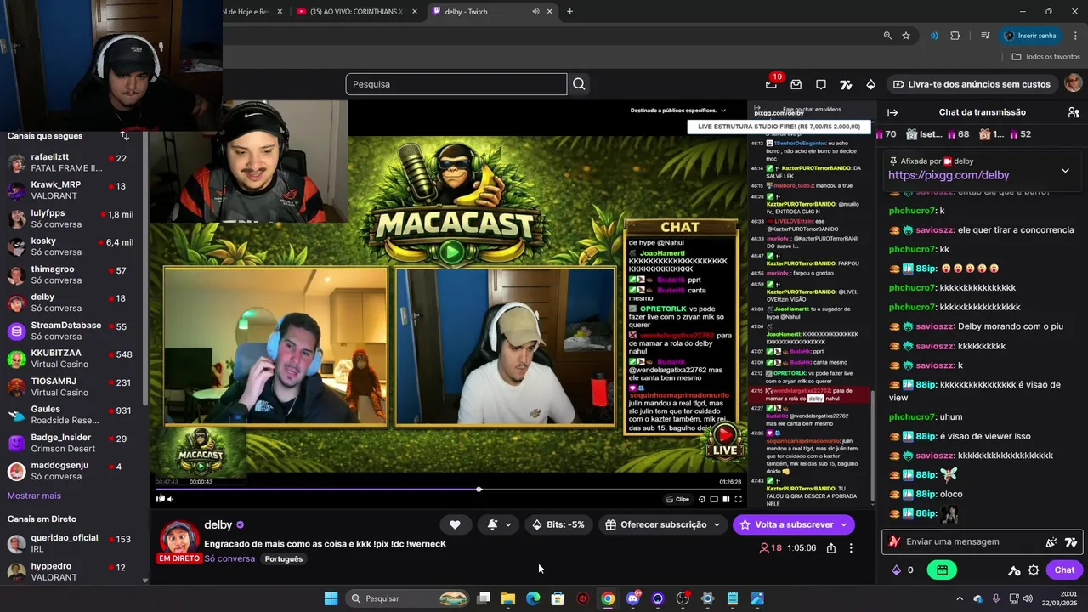This screenshot has height=612, width=1088.
Task: Open chat settings gear icon
Action: 1034,570
